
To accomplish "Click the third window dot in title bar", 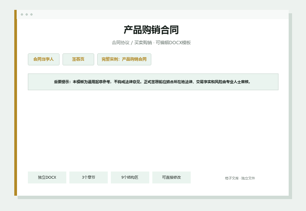I will coord(31,14).
